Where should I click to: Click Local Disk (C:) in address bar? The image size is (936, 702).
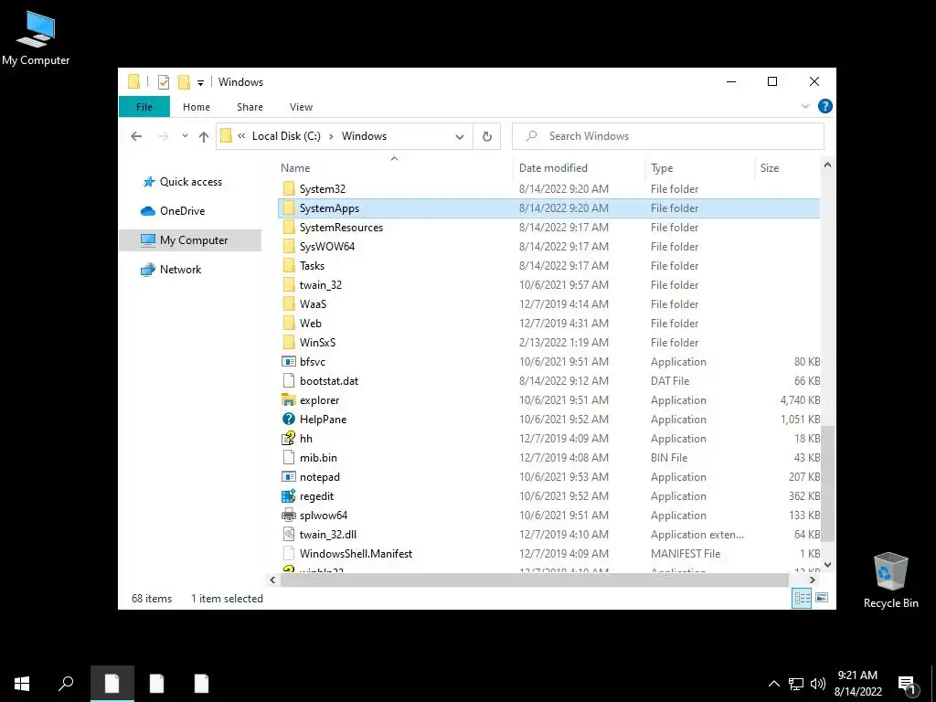(x=286, y=136)
